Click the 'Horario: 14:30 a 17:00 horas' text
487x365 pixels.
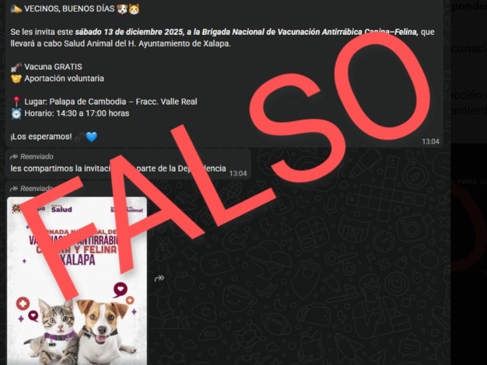tap(77, 113)
